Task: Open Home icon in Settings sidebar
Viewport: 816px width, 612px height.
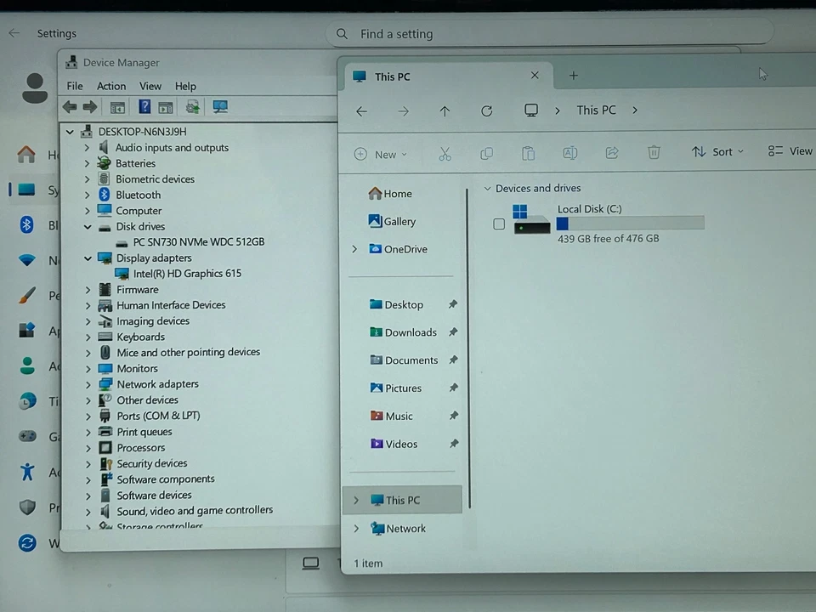Action: (26, 154)
